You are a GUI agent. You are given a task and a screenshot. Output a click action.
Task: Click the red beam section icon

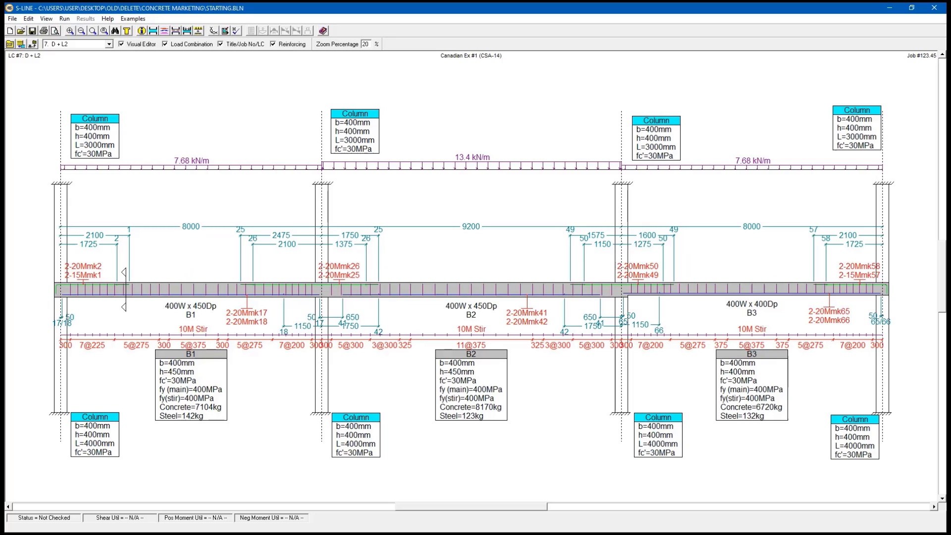(x=175, y=31)
